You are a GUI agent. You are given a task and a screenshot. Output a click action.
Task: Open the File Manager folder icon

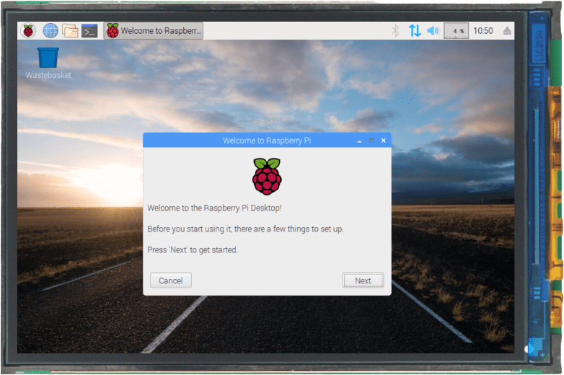click(x=70, y=30)
